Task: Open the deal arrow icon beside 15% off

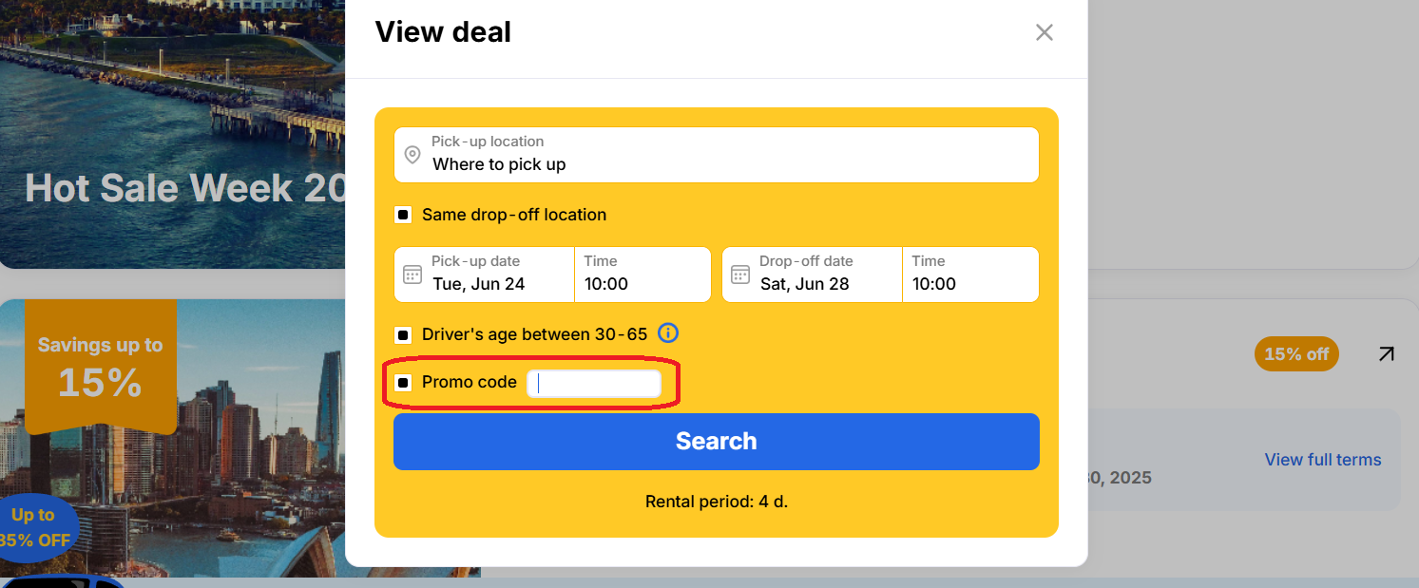Action: [x=1387, y=354]
